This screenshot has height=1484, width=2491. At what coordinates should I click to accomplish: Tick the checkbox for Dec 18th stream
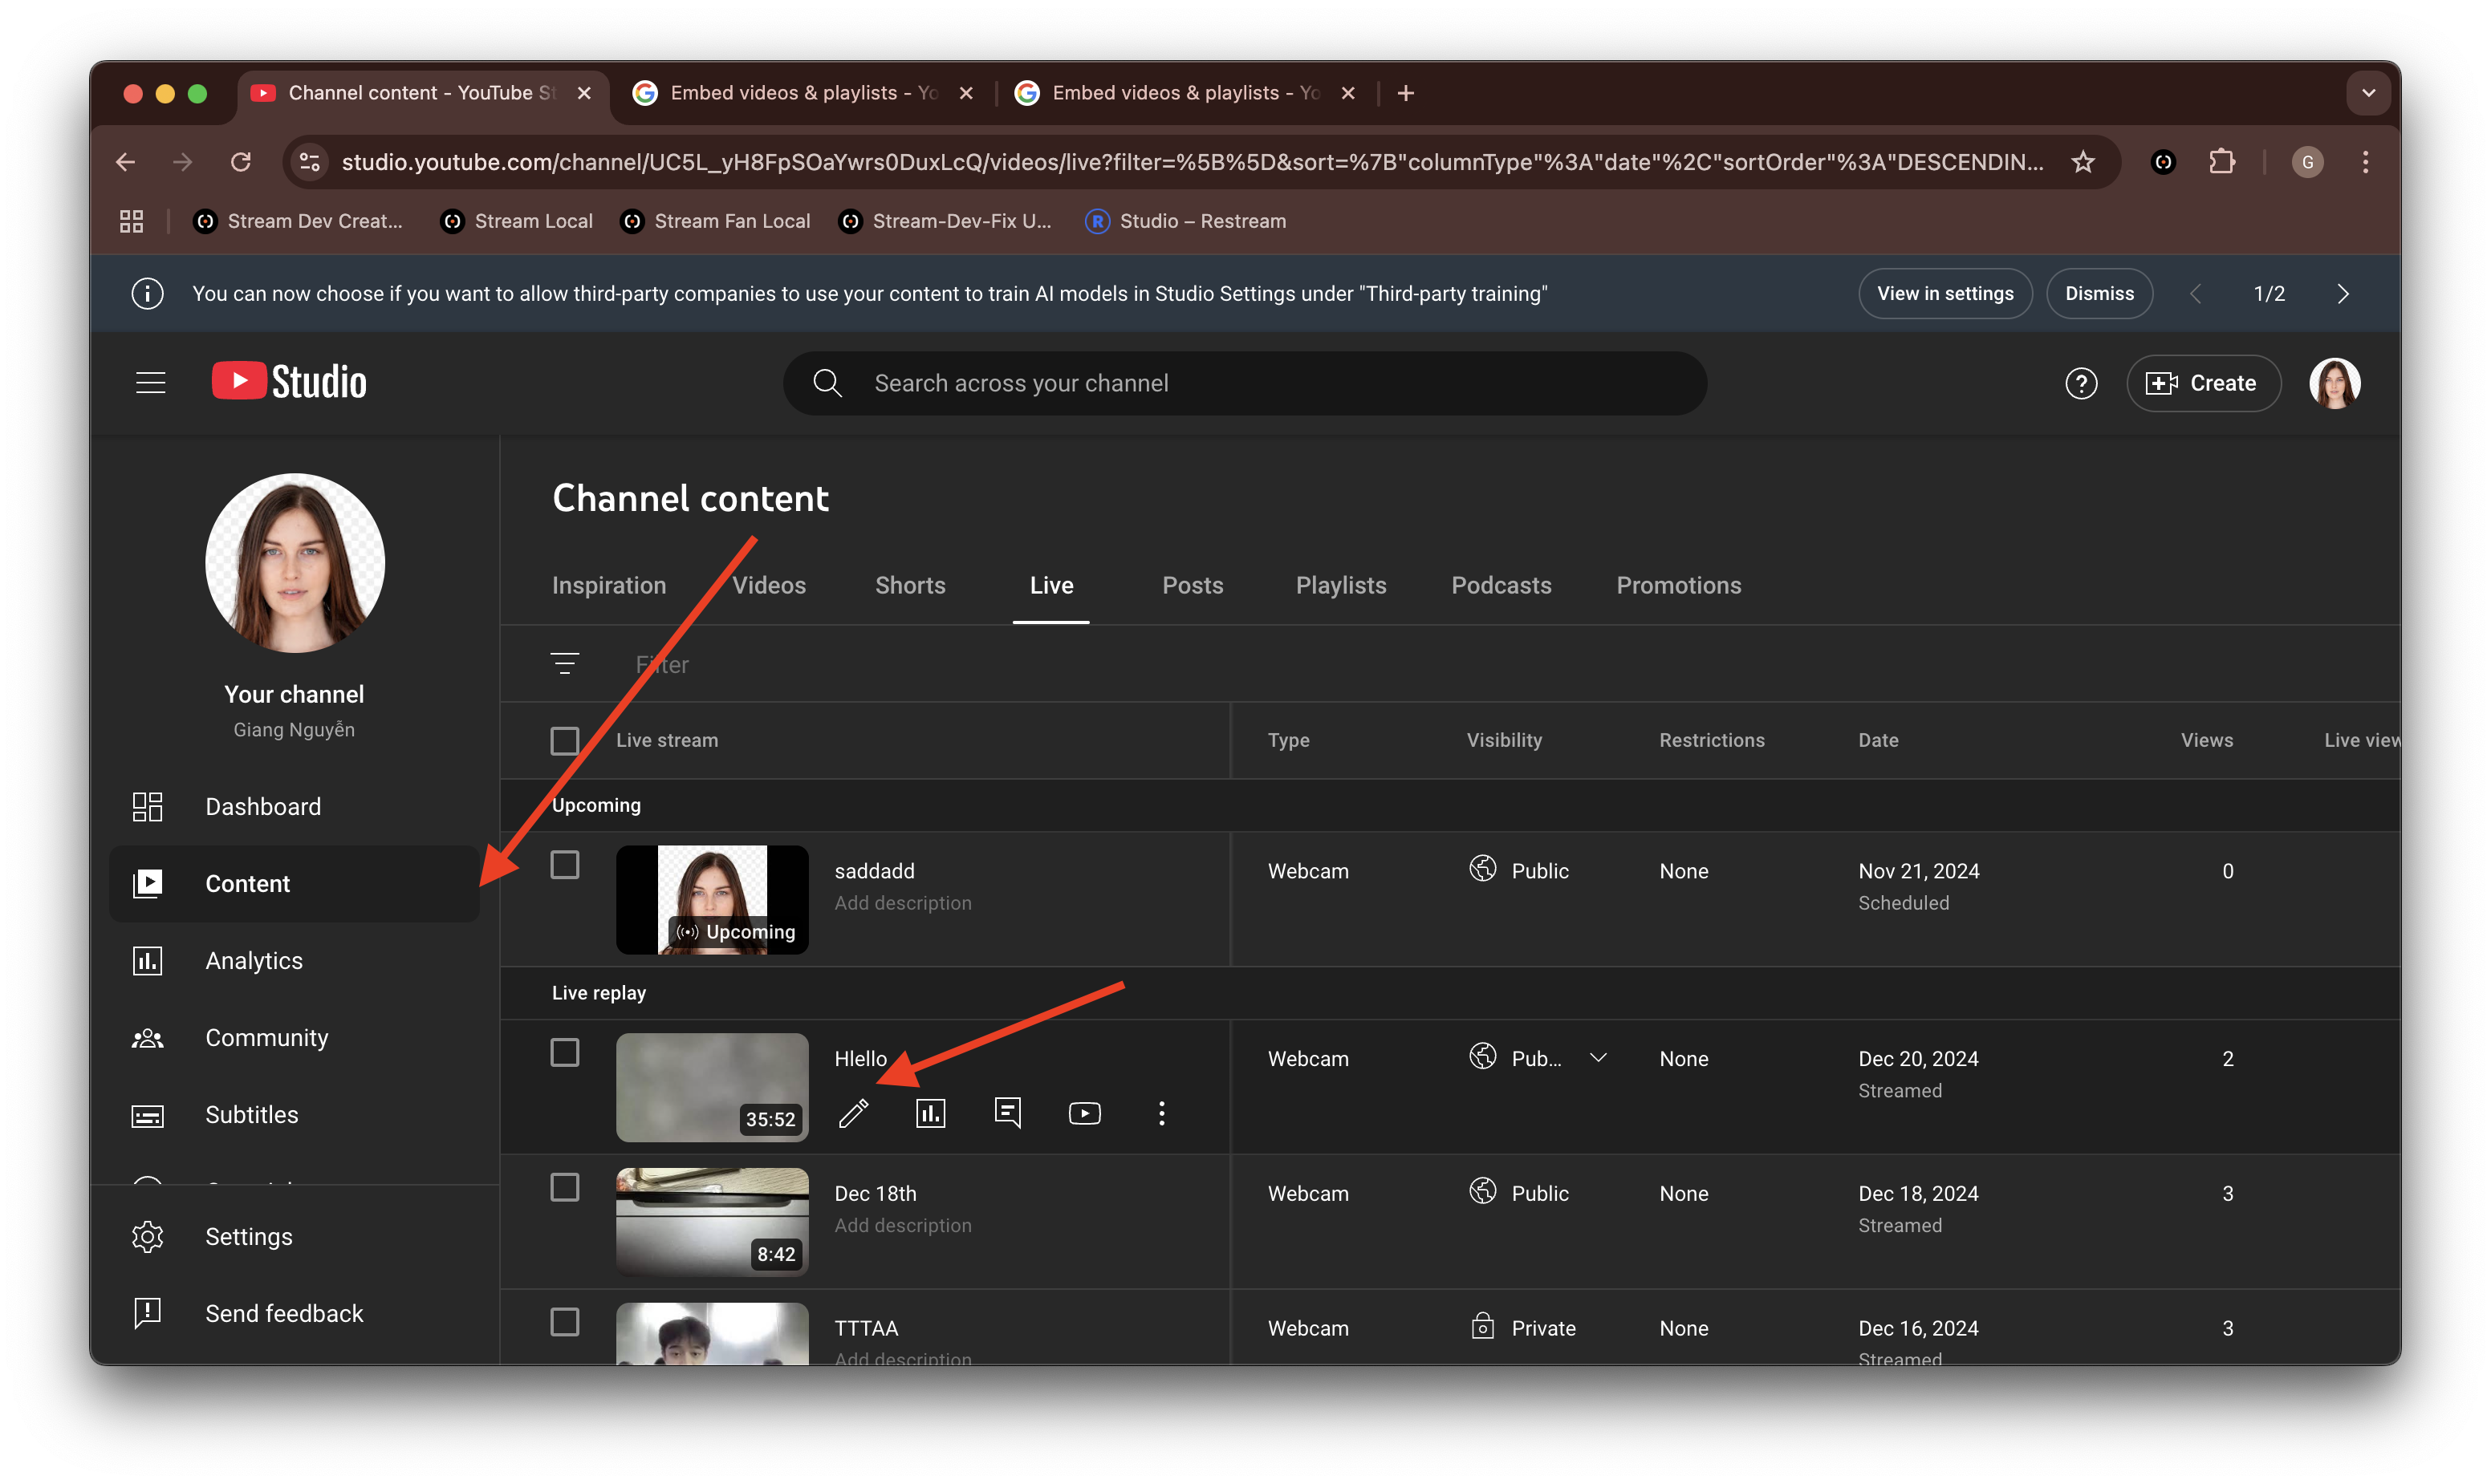(564, 1187)
